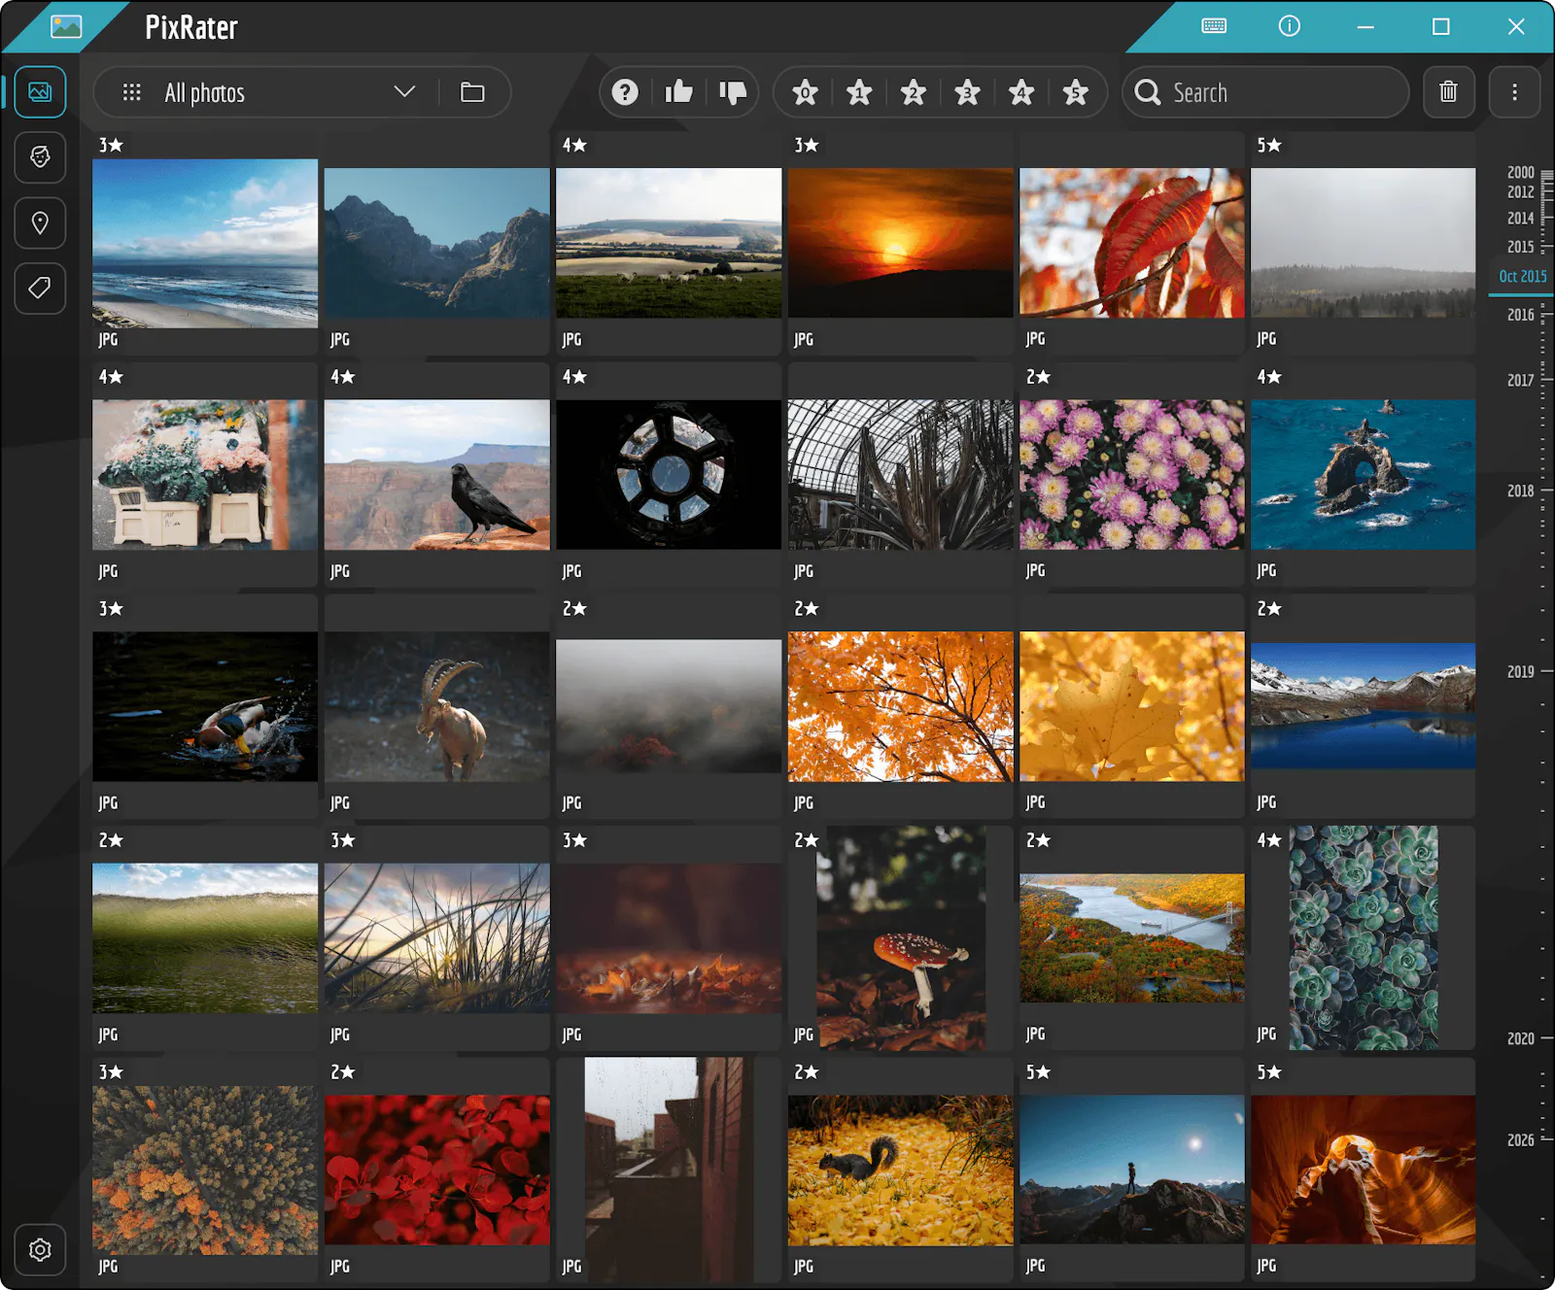Set rating to 5 stars
The height and width of the screenshot is (1290, 1555).
click(x=1075, y=92)
